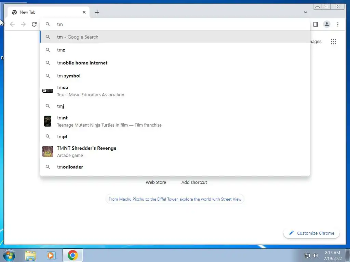Select 'tm - Google Search' suggestion
350x262 pixels.
coord(175,37)
